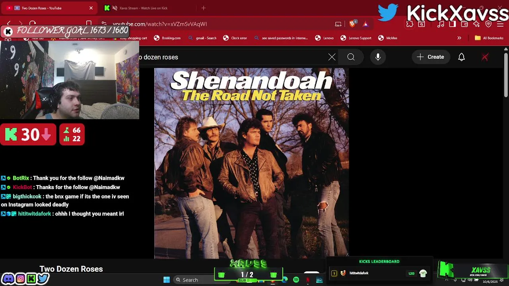Open the Windows Start menu
Screen dimensions: 509x286
click(x=167, y=280)
